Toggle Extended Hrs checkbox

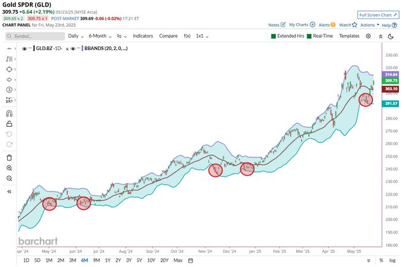point(273,36)
